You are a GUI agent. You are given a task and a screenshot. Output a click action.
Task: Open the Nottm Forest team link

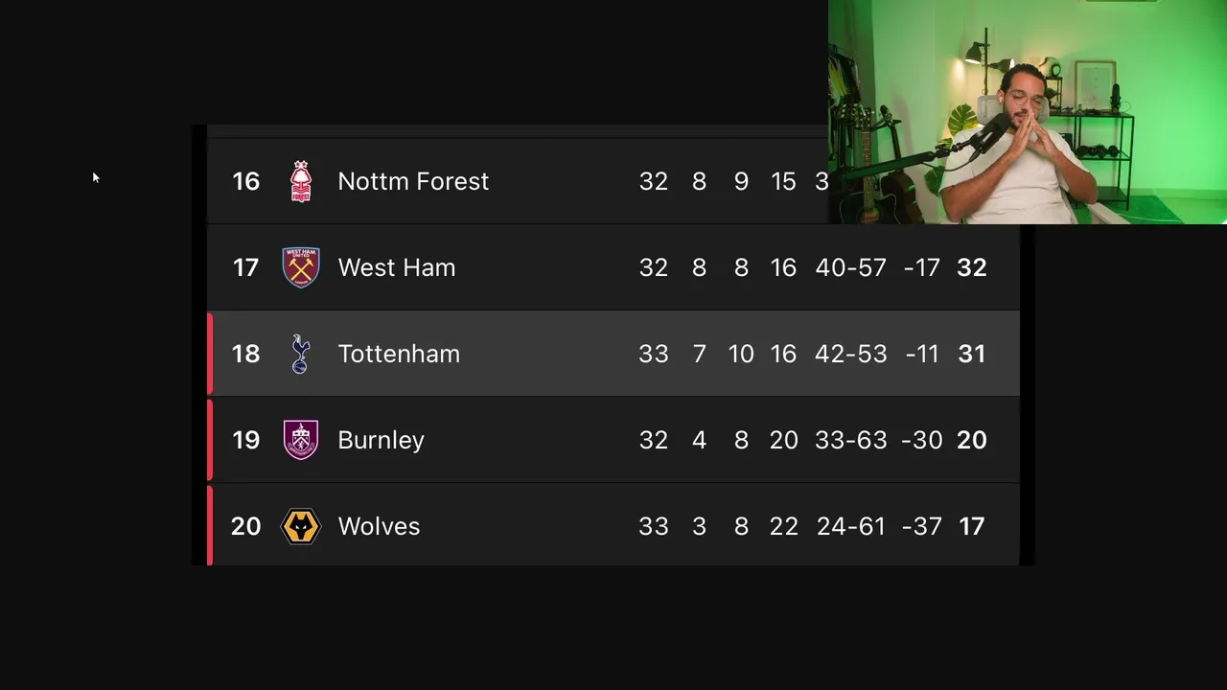point(413,181)
